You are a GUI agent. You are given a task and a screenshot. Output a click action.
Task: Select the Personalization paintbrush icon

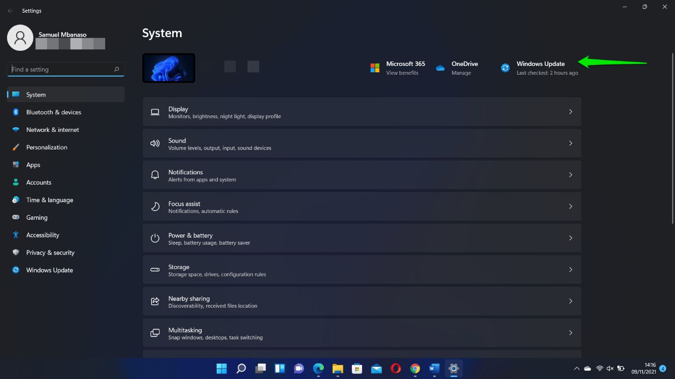16,147
